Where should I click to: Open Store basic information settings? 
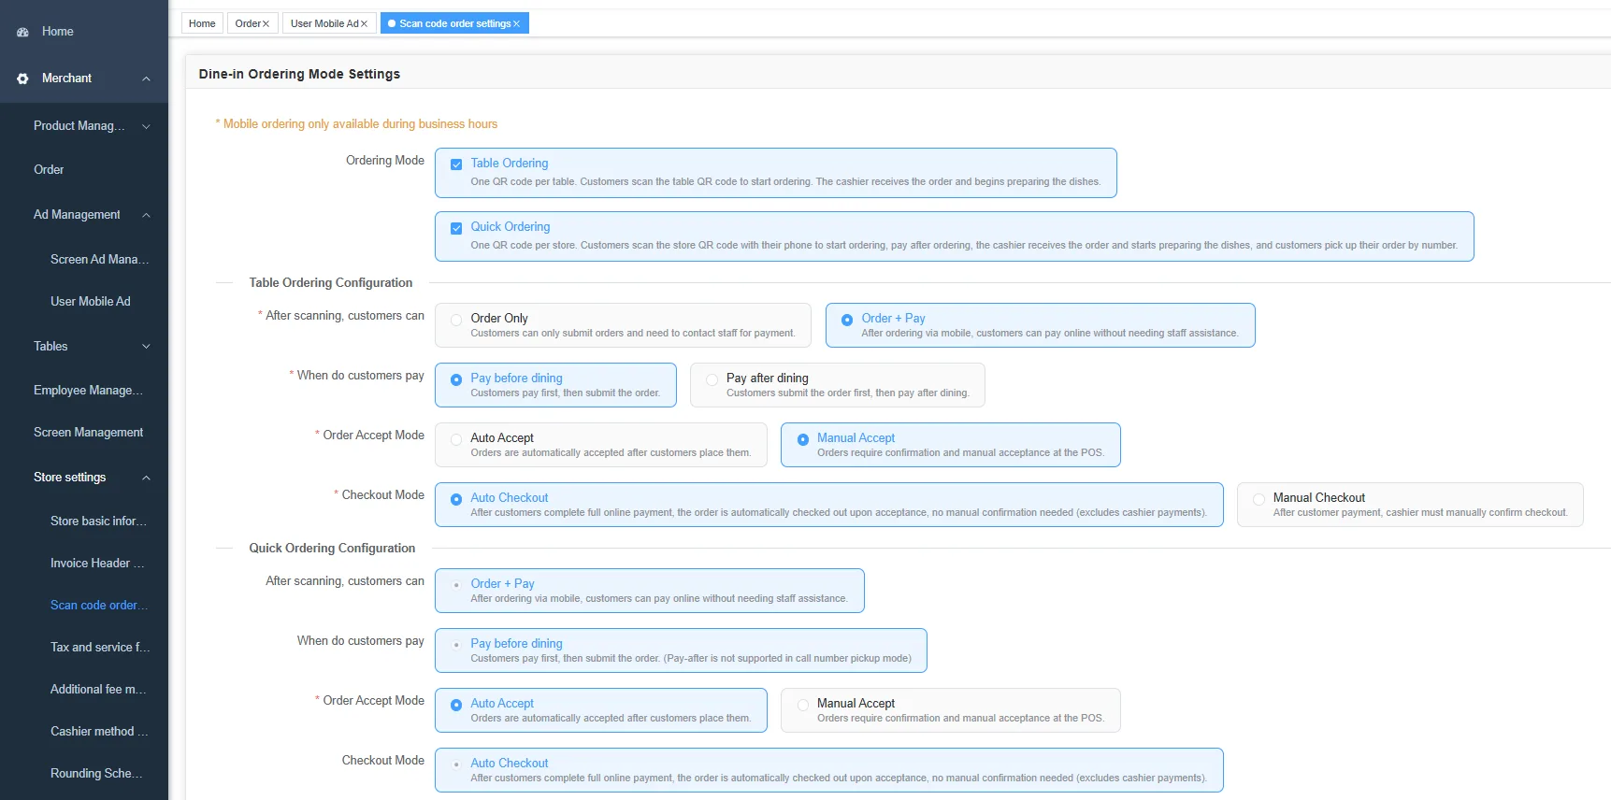pyautogui.click(x=84, y=521)
